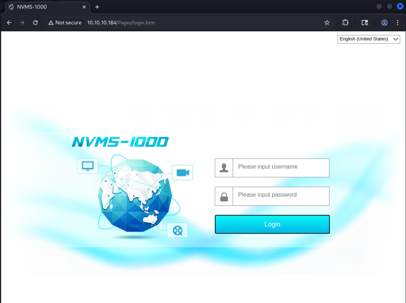
Task: Go back to the previous page
Action: pos(10,23)
